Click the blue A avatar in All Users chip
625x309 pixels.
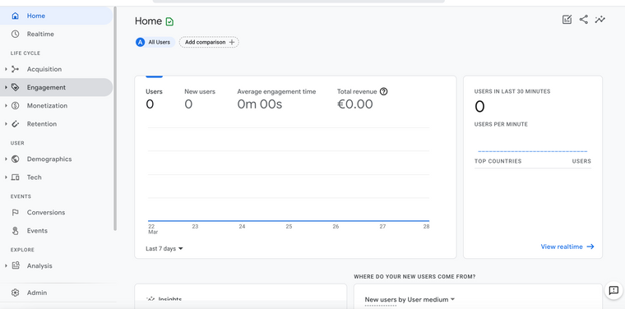point(140,42)
